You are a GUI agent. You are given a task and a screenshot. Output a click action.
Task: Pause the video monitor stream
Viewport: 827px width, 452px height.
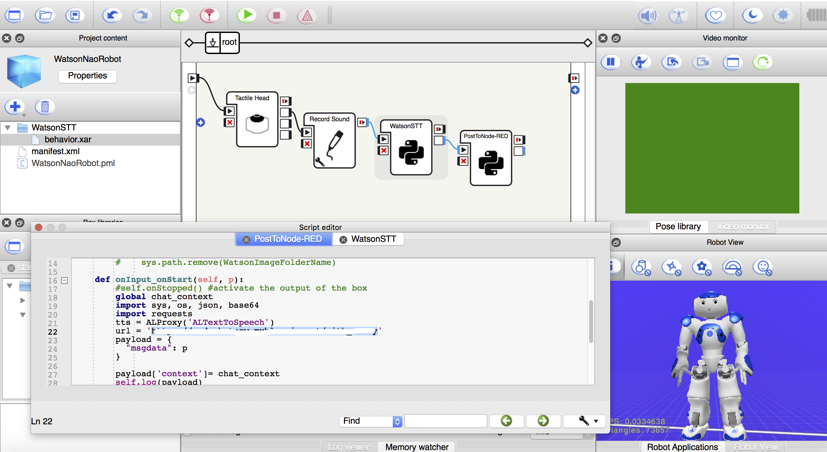tap(611, 62)
